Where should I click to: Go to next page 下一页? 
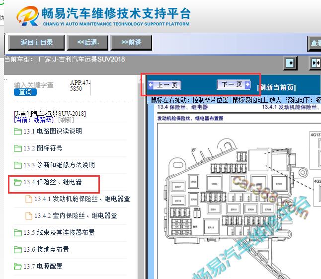[x=234, y=84]
